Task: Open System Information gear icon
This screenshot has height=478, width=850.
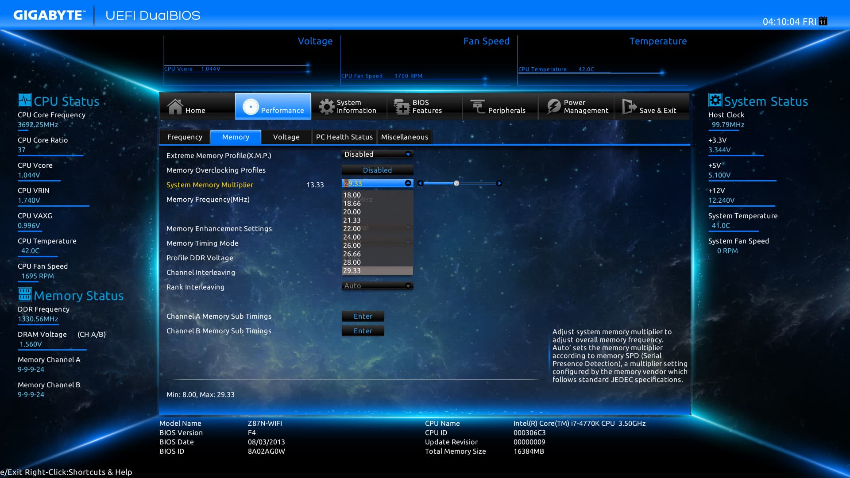Action: point(327,107)
